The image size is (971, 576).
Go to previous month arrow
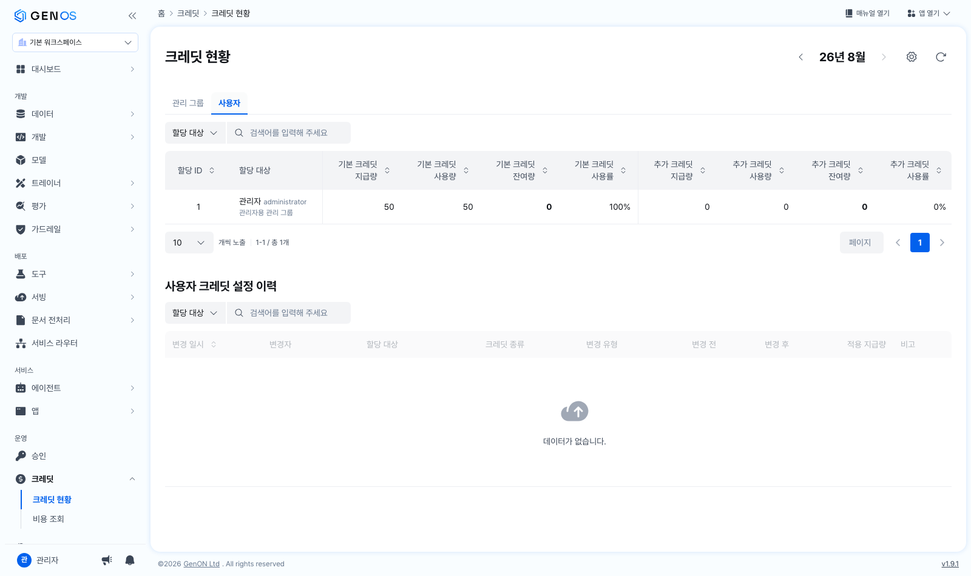(x=801, y=57)
